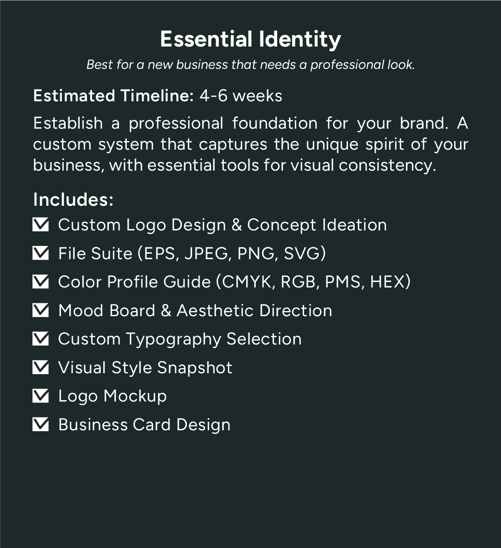The image size is (501, 548).
Task: Uncheck the Color Profile Guide checkbox
Action: click(x=41, y=282)
